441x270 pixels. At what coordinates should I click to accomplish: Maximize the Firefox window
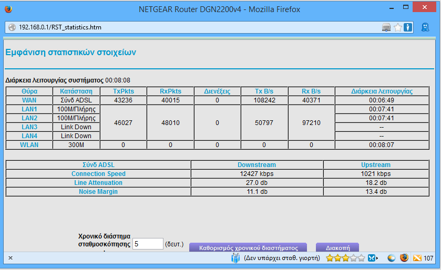(x=406, y=7)
